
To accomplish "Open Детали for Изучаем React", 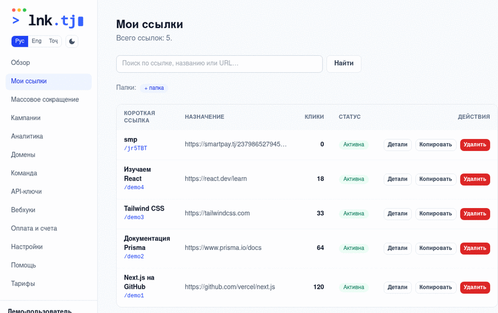I will pos(397,179).
